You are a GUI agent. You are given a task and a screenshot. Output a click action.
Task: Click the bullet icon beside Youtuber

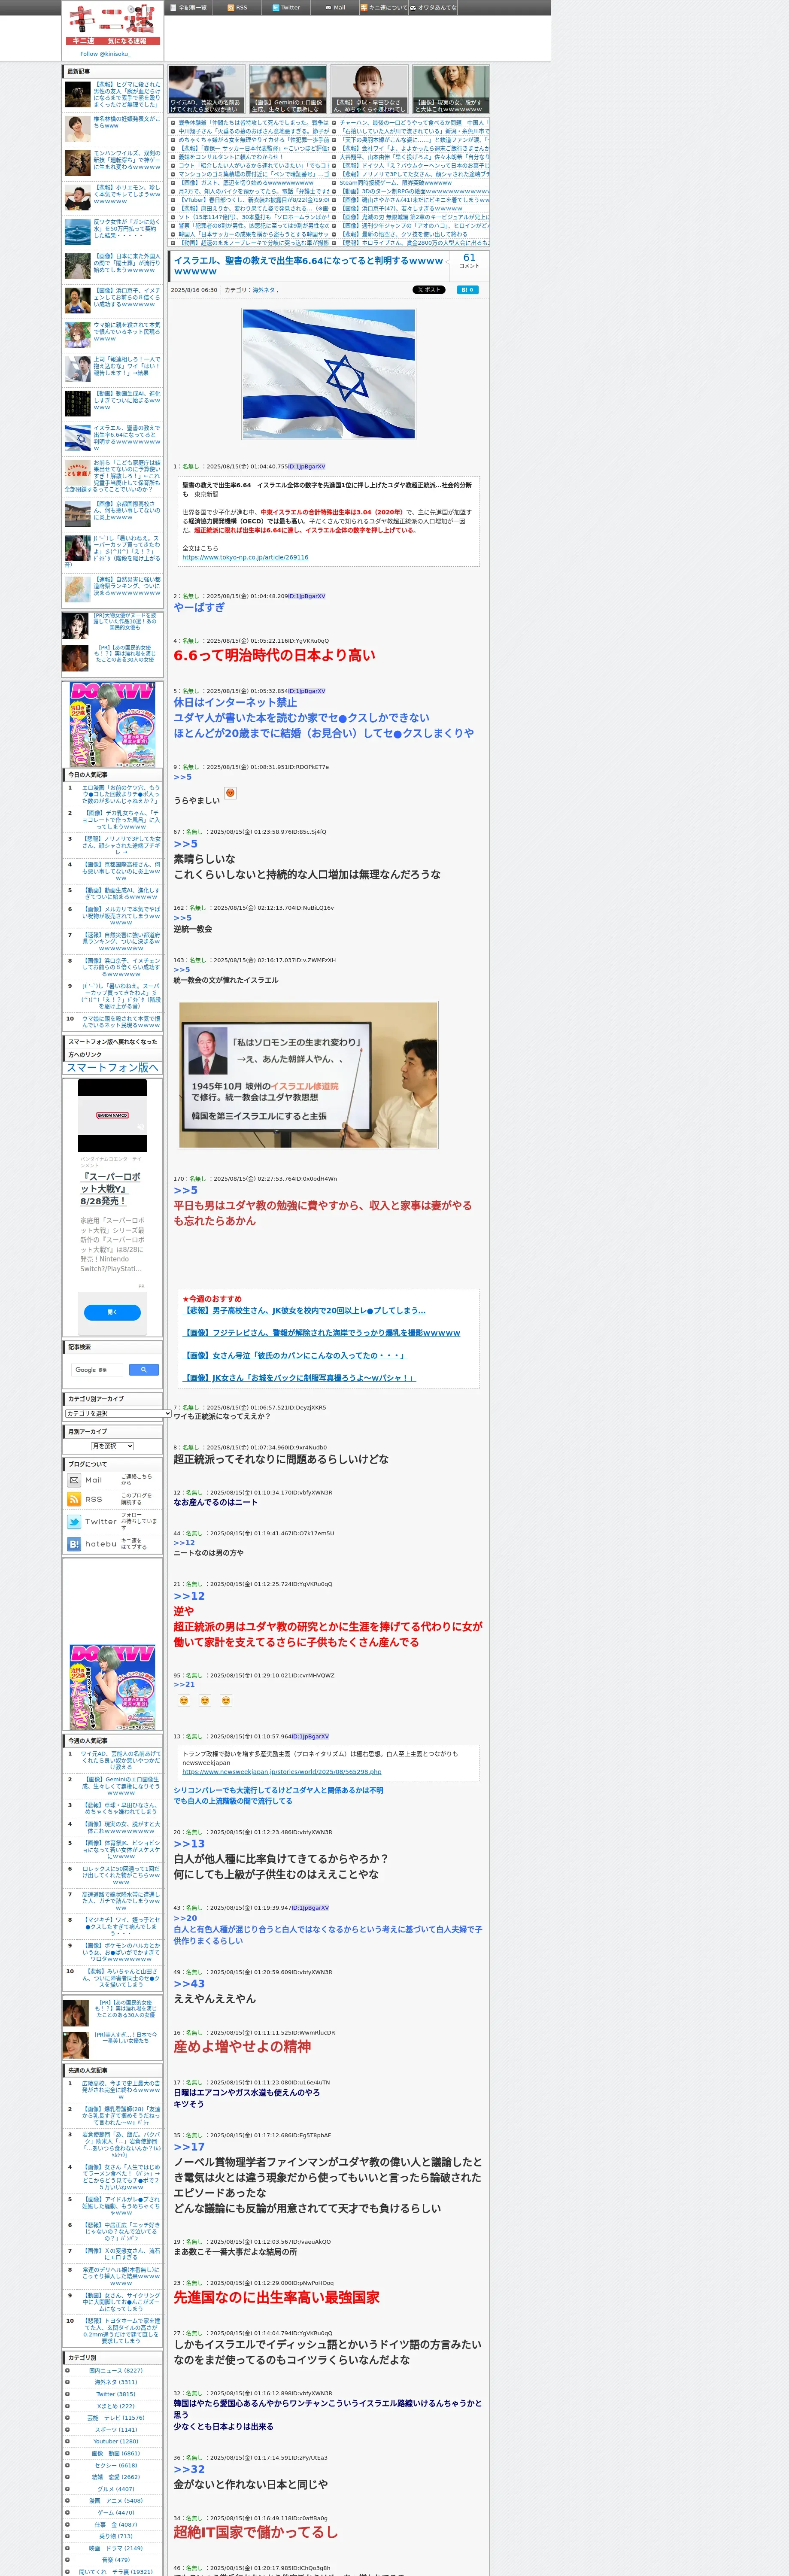coord(68,2441)
